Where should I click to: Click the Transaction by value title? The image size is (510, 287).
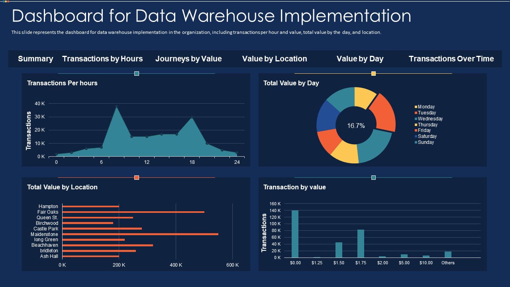pos(294,187)
